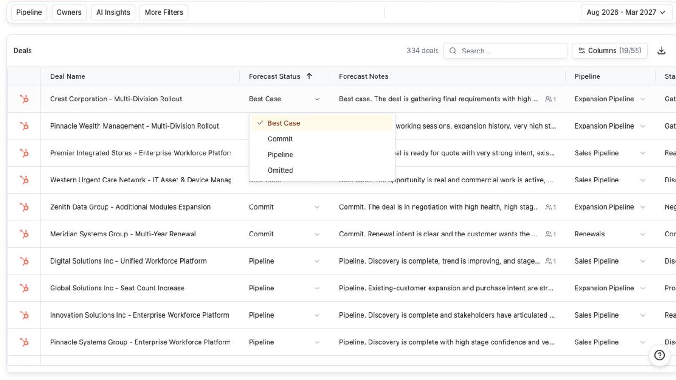
Task: Open Meridian Systems Group - Multi-Year Renewal
Action: 123,234
